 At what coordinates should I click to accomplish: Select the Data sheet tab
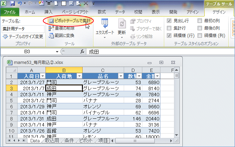35,141
